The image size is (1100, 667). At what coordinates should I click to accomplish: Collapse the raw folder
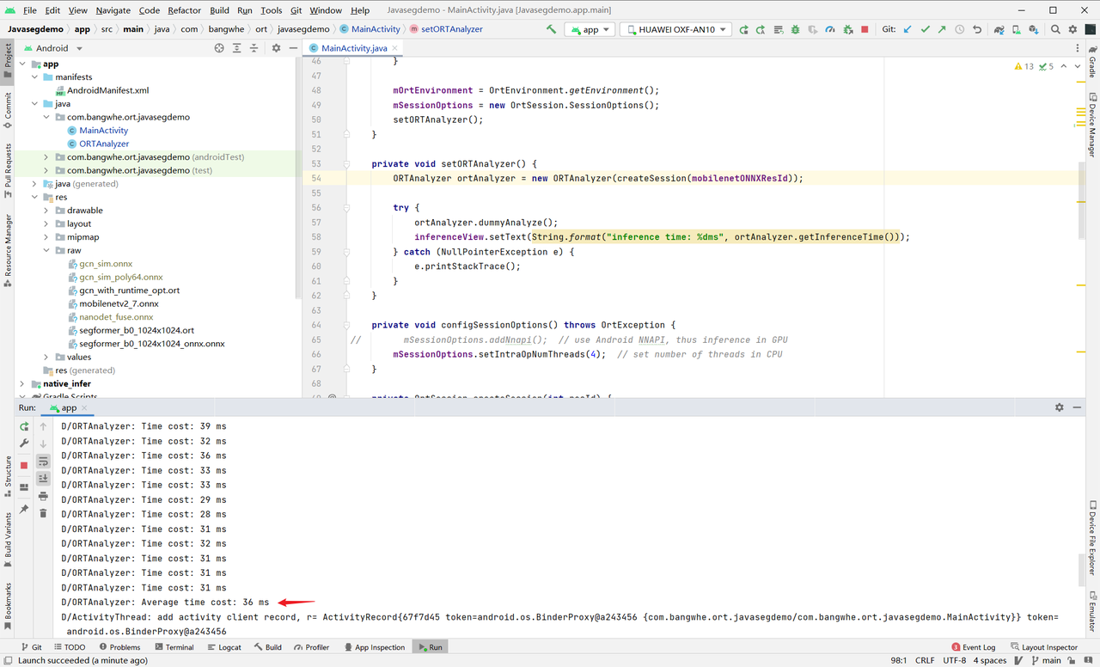tap(46, 251)
